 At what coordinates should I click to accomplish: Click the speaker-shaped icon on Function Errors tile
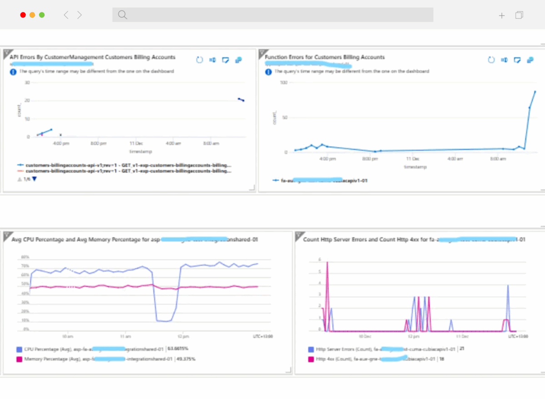(x=504, y=60)
